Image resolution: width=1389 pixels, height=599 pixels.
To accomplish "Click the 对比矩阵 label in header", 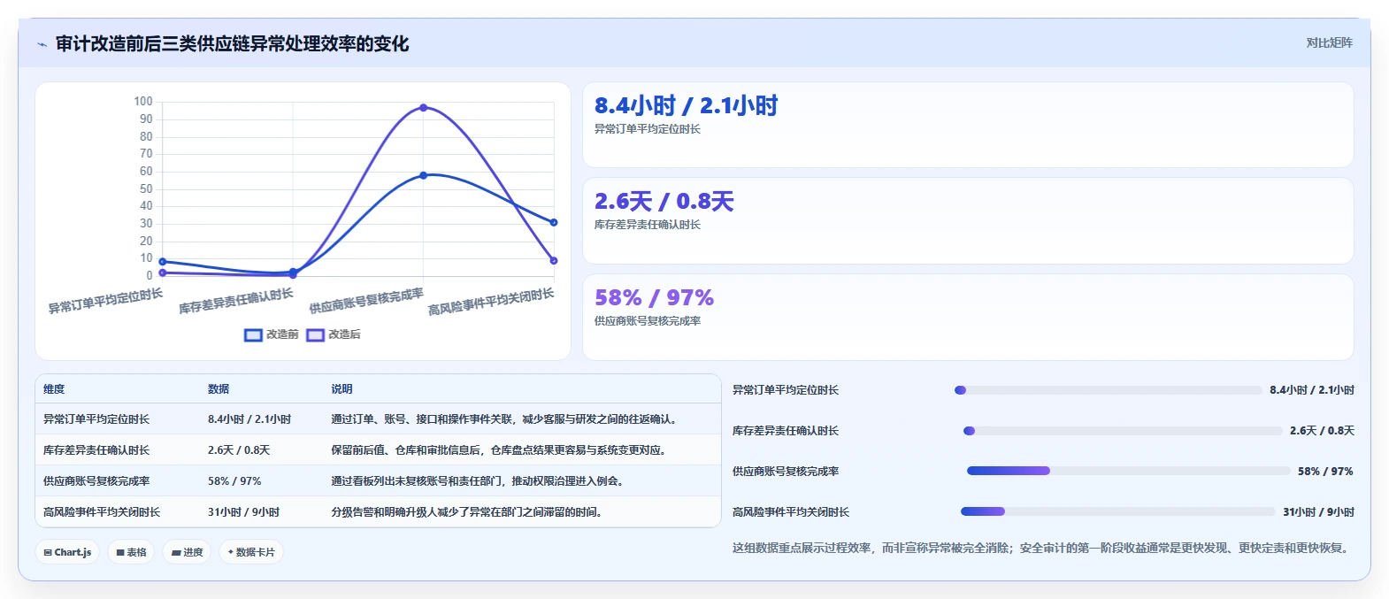I will pyautogui.click(x=1329, y=42).
